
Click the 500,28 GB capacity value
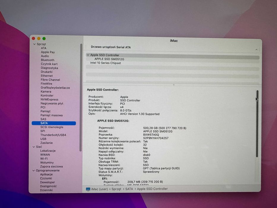pyautogui.click(x=165, y=128)
